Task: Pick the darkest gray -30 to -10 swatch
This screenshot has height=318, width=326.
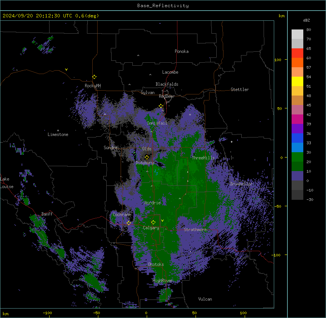Action: tap(297, 195)
